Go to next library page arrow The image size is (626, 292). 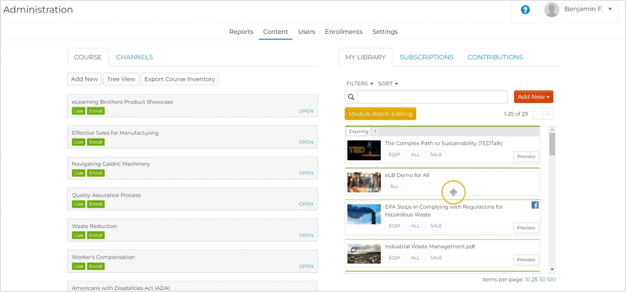(548, 113)
